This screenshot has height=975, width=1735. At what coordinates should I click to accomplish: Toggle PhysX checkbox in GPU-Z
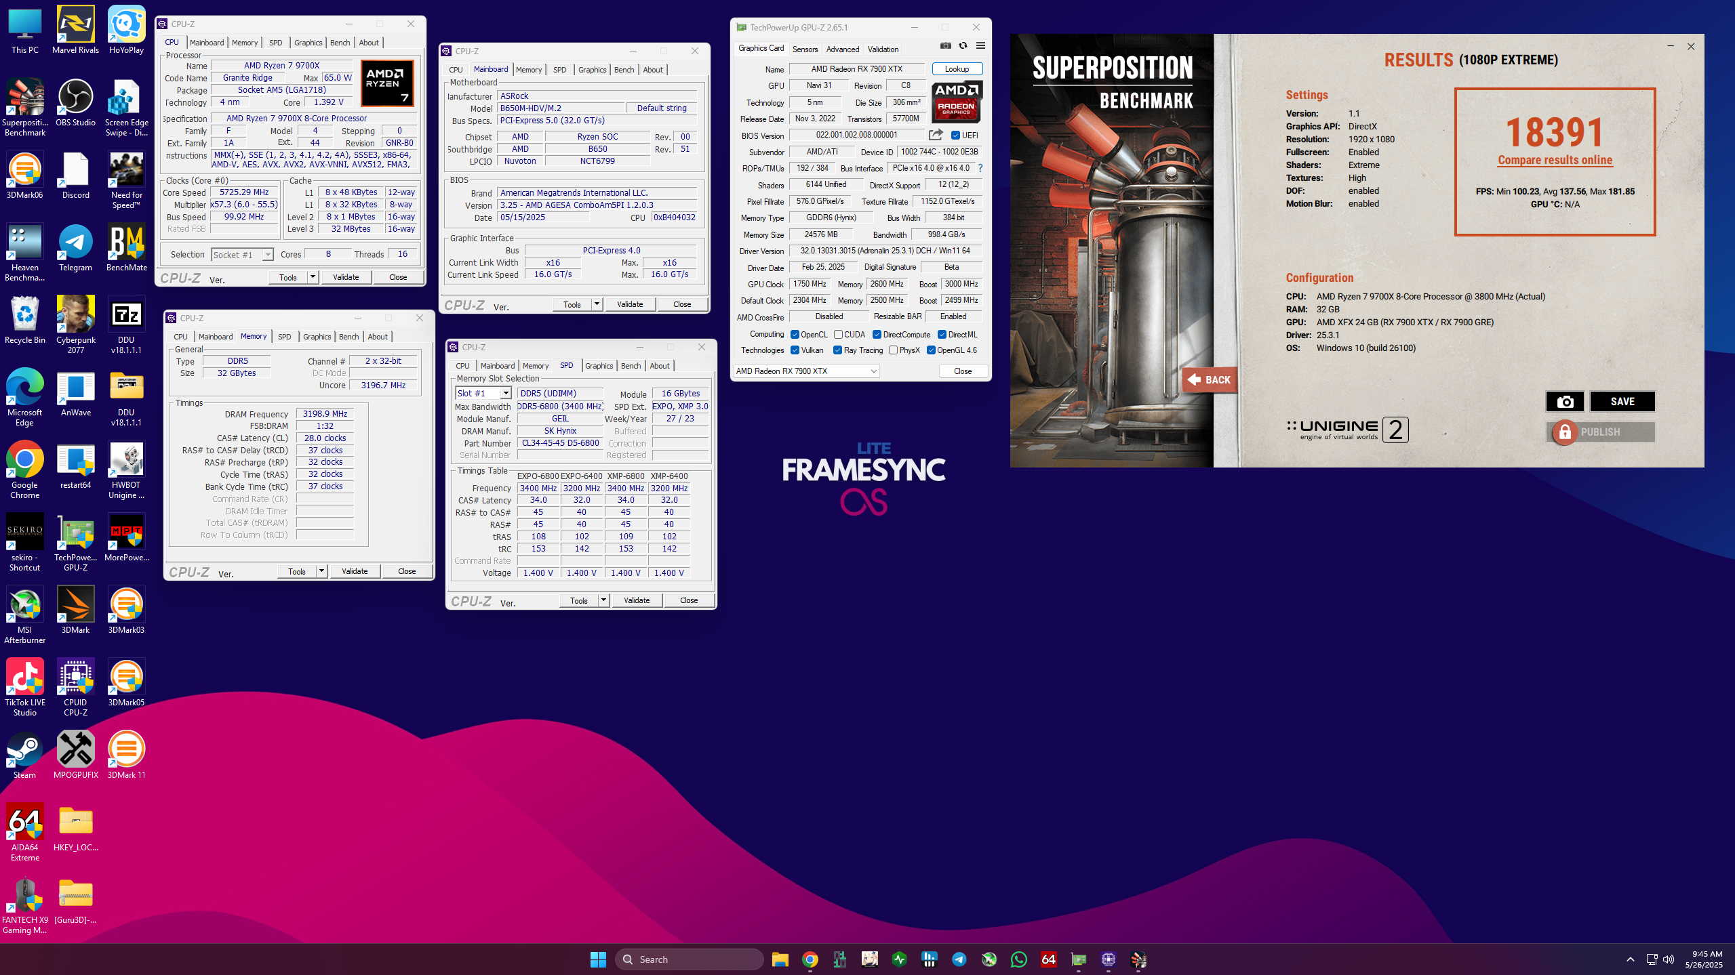click(893, 350)
